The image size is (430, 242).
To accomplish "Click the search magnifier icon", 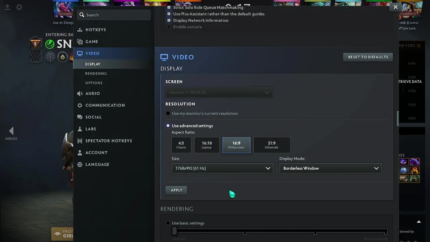I will point(82,15).
